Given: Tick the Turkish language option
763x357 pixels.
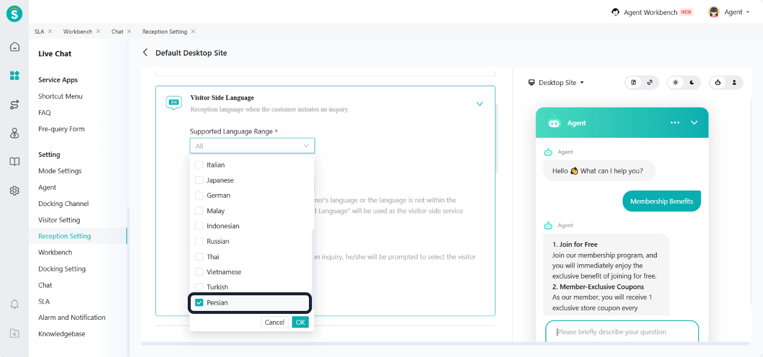Looking at the screenshot, I should 200,287.
